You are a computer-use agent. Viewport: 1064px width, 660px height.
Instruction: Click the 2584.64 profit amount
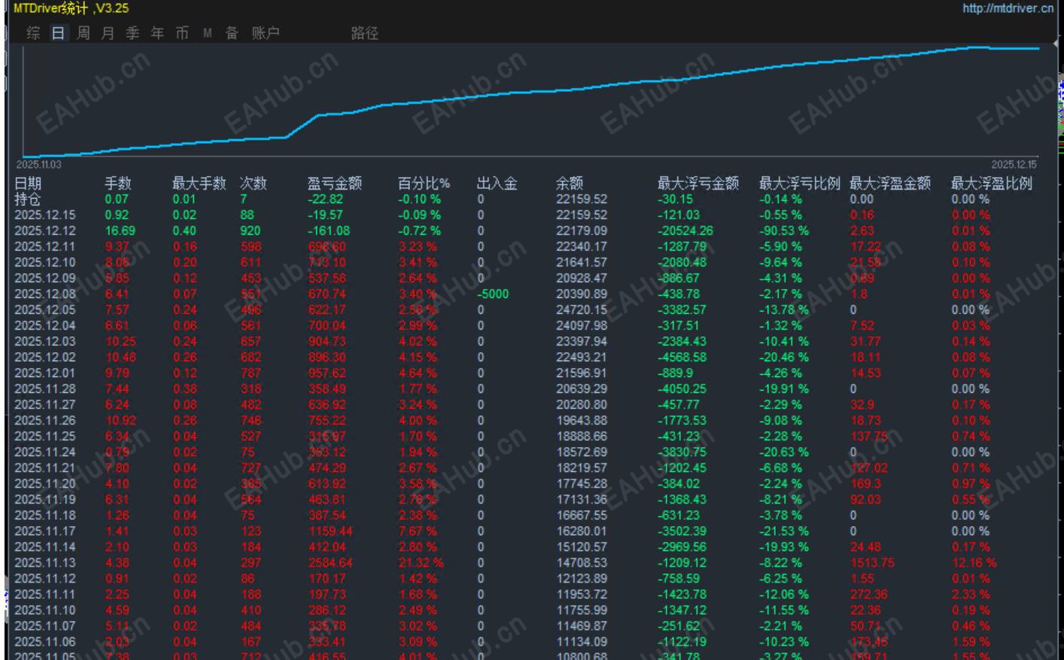point(330,563)
